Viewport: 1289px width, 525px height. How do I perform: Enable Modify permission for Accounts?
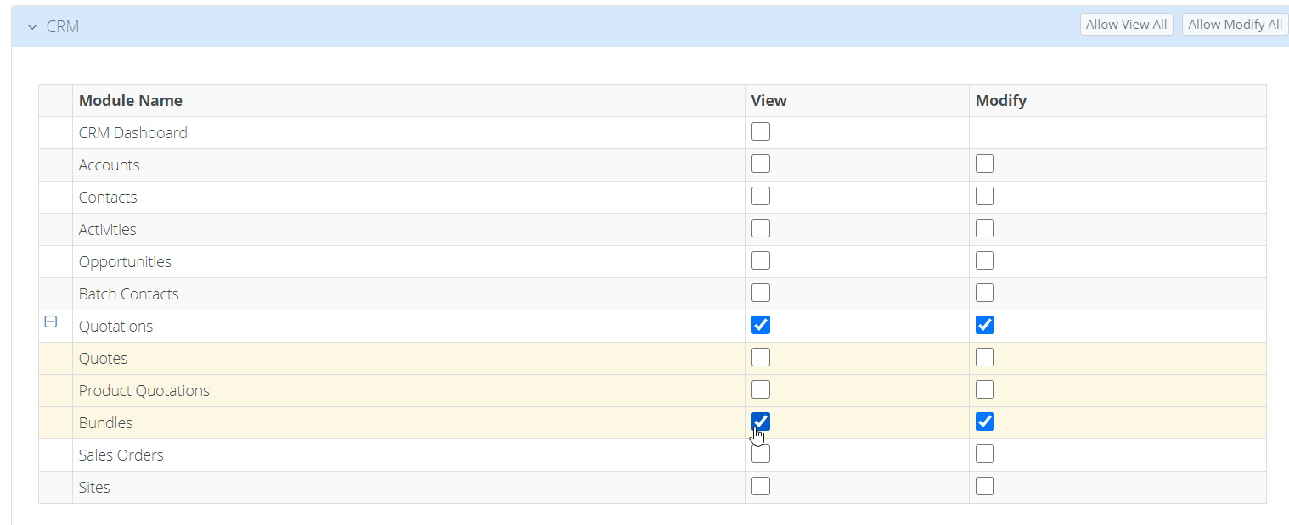point(985,165)
